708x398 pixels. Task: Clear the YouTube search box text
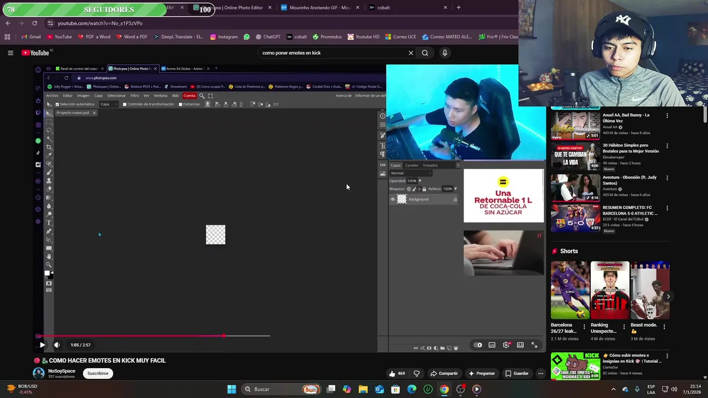pos(410,53)
